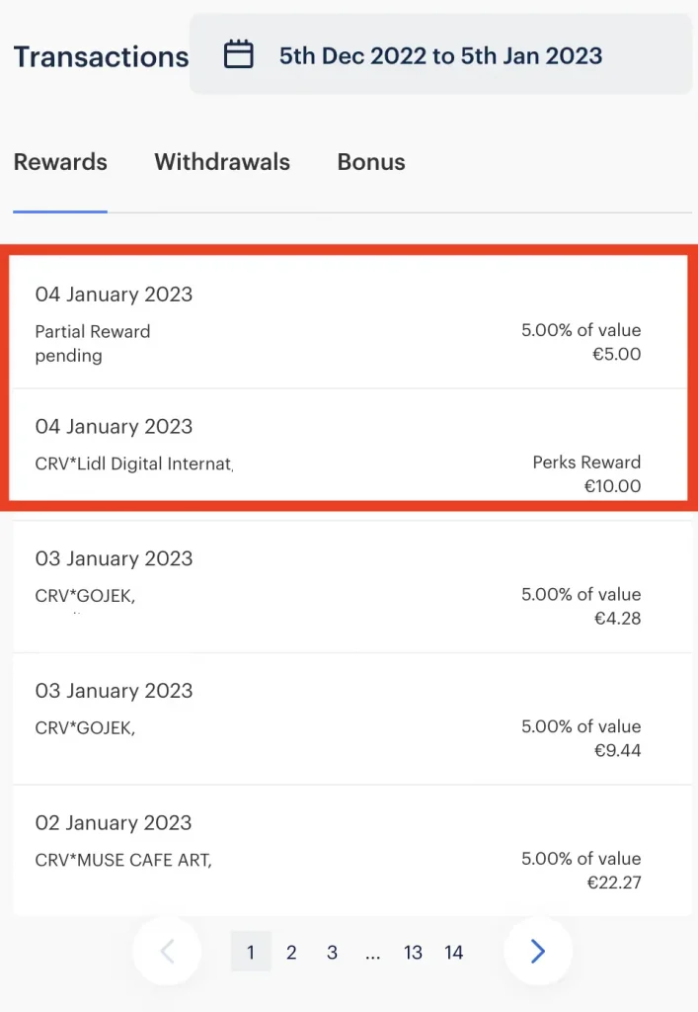698x1012 pixels.
Task: Open the date range 5th Dec 2022 selector
Action: (440, 55)
